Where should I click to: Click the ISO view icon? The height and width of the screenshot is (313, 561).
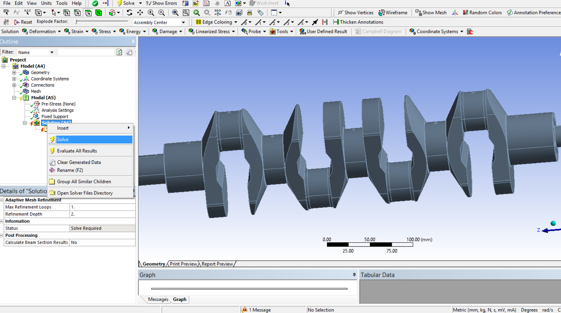218,13
